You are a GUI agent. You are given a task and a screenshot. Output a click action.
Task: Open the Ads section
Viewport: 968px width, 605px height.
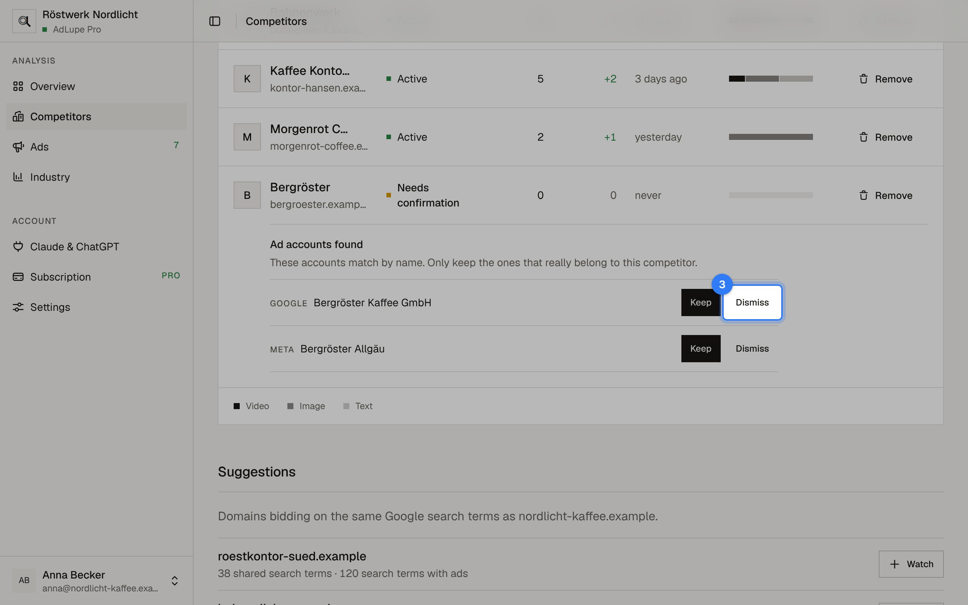(x=96, y=147)
